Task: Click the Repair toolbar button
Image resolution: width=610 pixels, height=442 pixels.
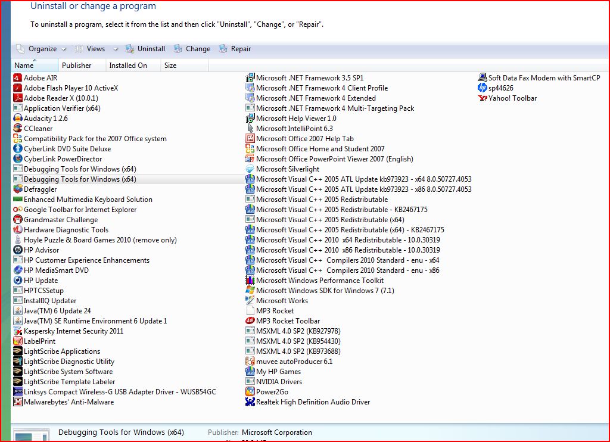Action: 235,49
